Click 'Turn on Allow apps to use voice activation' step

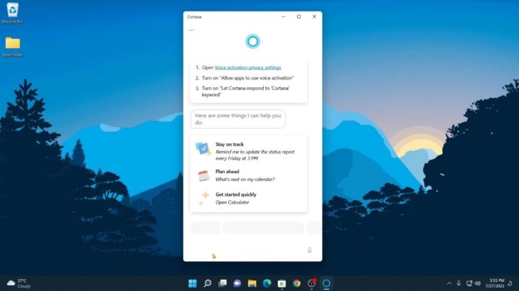247,78
